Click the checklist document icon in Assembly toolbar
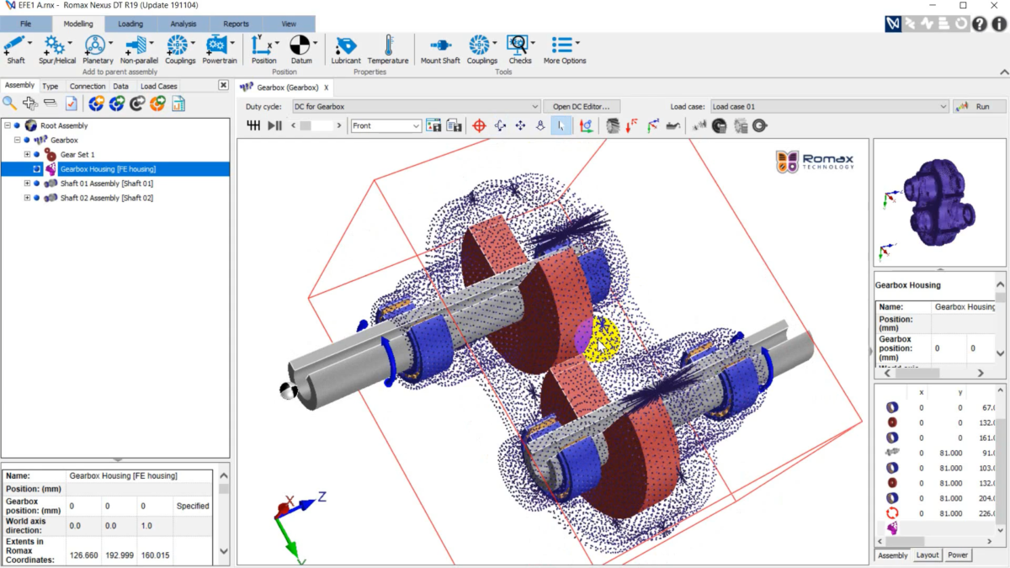 click(x=72, y=104)
